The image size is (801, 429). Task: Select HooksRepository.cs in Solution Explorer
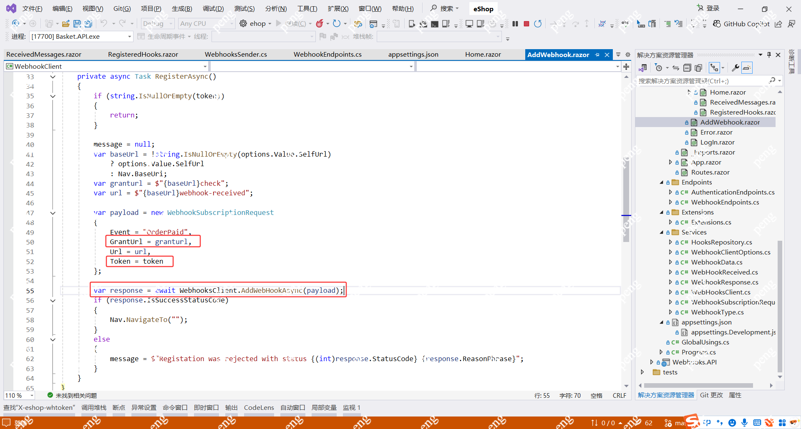pos(721,242)
